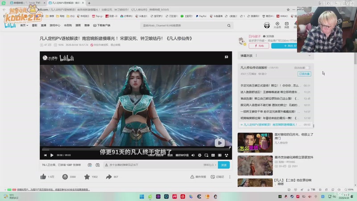Share the video via arrow icon
Image resolution: width=357 pixels, height=201 pixels.
tap(109, 176)
